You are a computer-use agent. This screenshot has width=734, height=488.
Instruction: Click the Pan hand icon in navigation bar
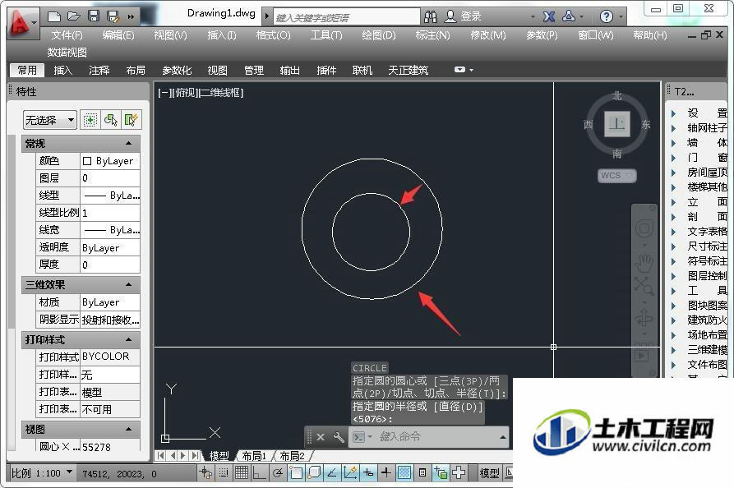click(x=644, y=264)
